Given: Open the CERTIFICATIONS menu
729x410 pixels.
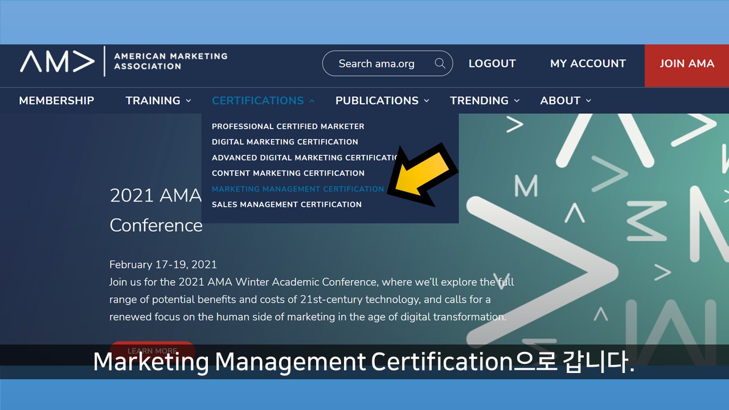Looking at the screenshot, I should (257, 101).
